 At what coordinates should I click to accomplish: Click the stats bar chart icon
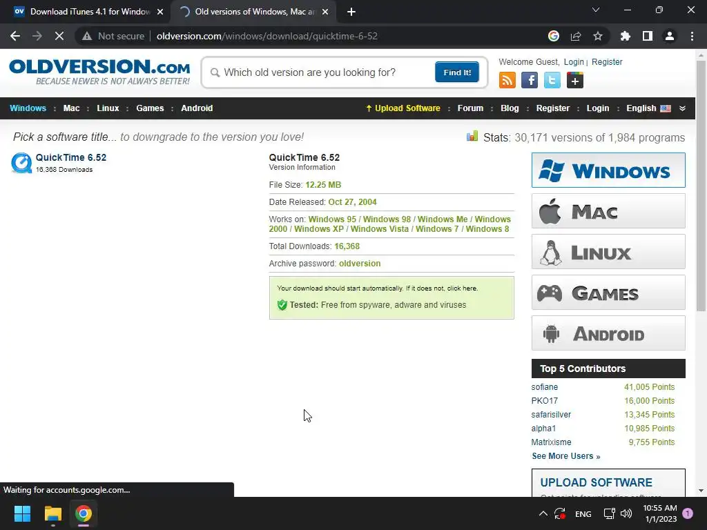click(472, 136)
